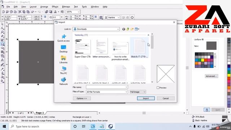Click the New document toolbar icon
This screenshot has height=130, width=231.
pyautogui.click(x=3, y=12)
